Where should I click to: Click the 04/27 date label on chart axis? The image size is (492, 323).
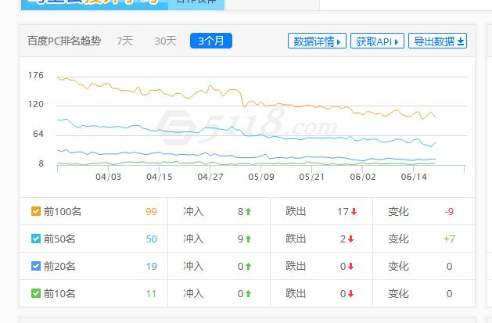click(210, 177)
